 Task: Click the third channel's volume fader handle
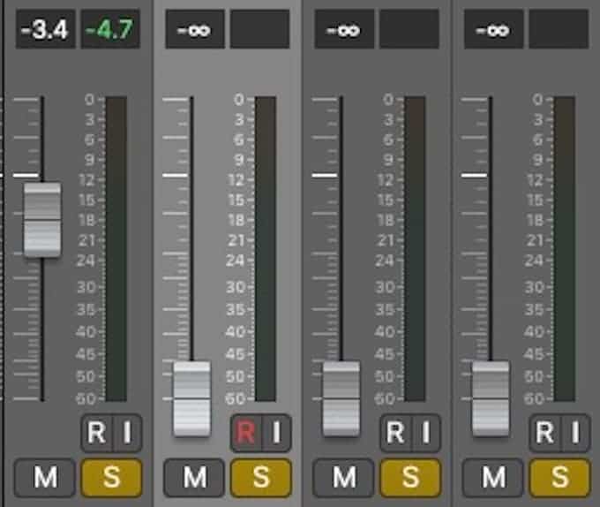tap(341, 398)
